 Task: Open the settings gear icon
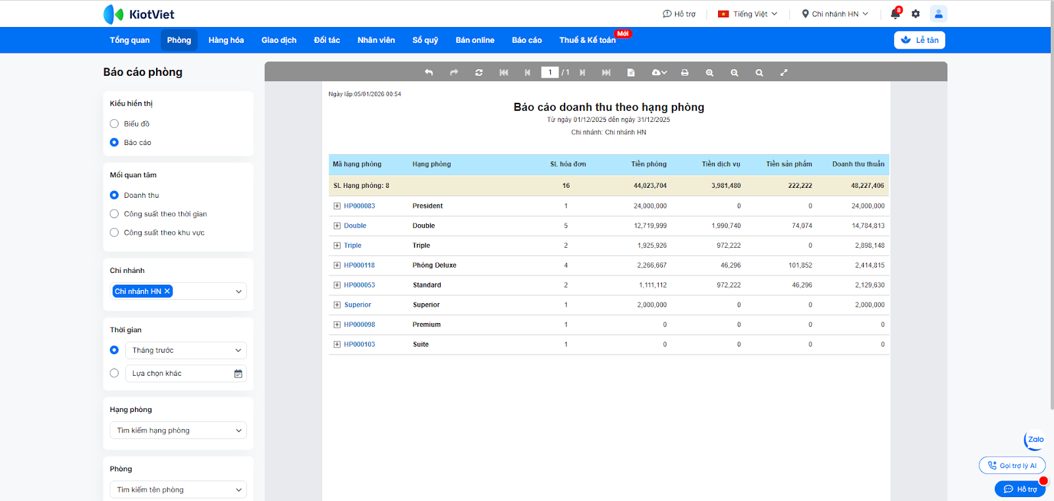click(x=916, y=14)
